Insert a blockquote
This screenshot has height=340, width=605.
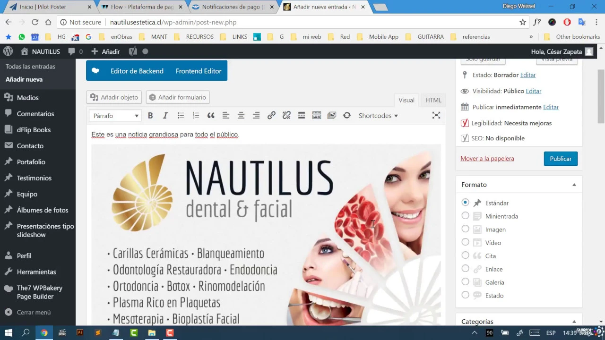211,116
